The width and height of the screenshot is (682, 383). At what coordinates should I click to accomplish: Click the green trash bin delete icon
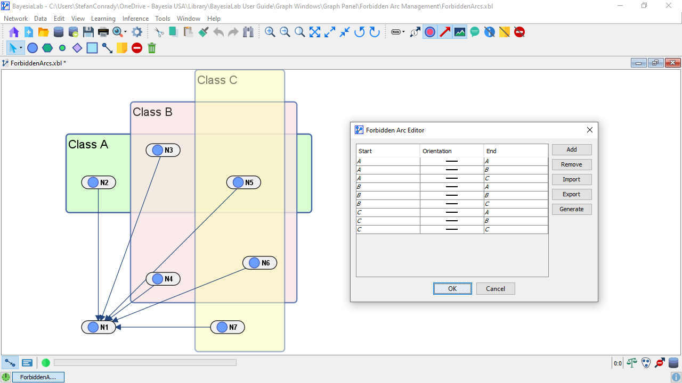coord(152,48)
